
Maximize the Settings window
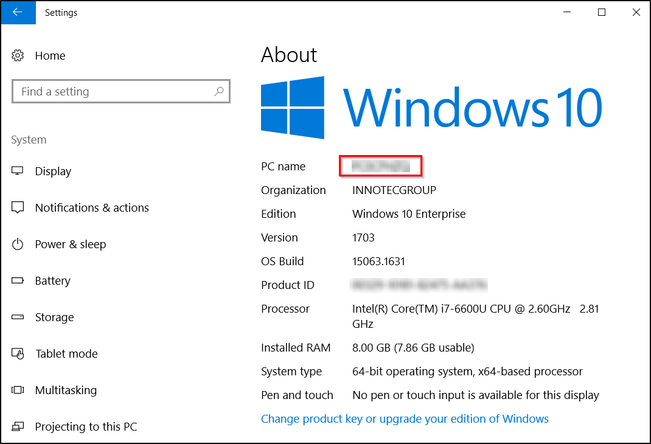[x=601, y=12]
